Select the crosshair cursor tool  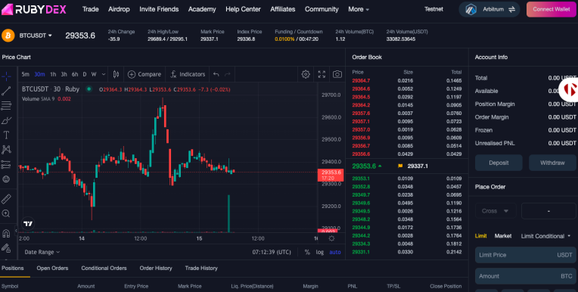tap(6, 76)
